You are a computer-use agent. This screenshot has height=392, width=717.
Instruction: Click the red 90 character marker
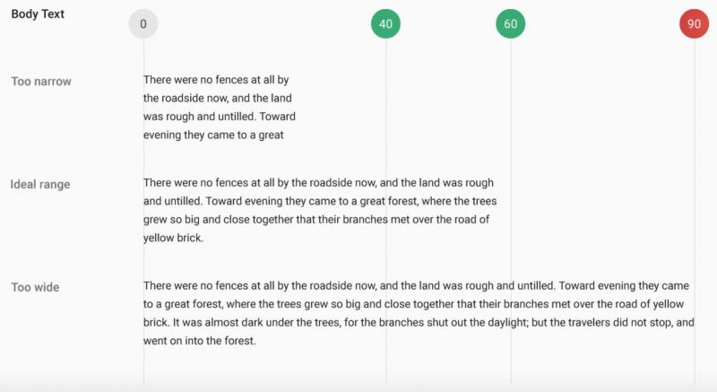[x=694, y=24]
